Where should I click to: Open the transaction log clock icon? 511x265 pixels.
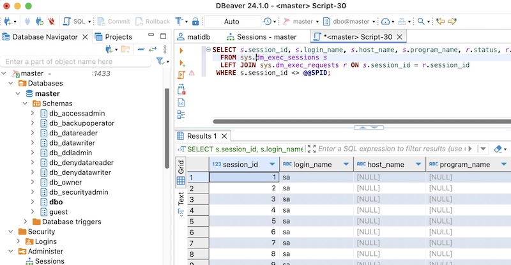click(268, 22)
